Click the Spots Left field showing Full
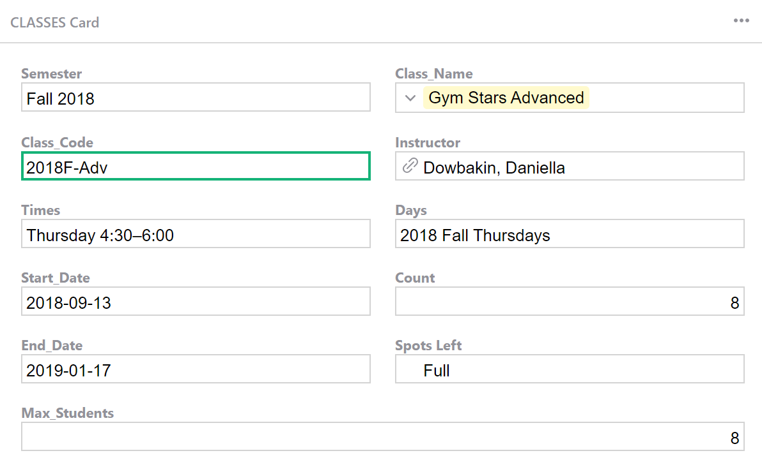 click(569, 369)
